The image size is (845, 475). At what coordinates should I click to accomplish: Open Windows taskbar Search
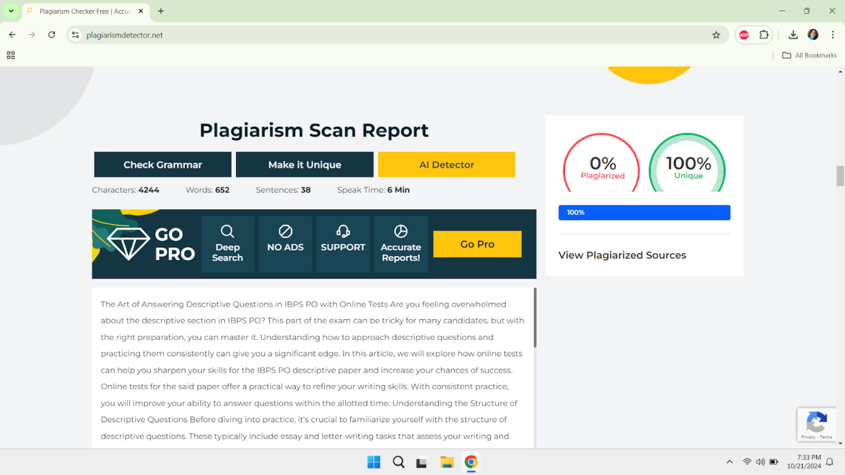pos(399,462)
